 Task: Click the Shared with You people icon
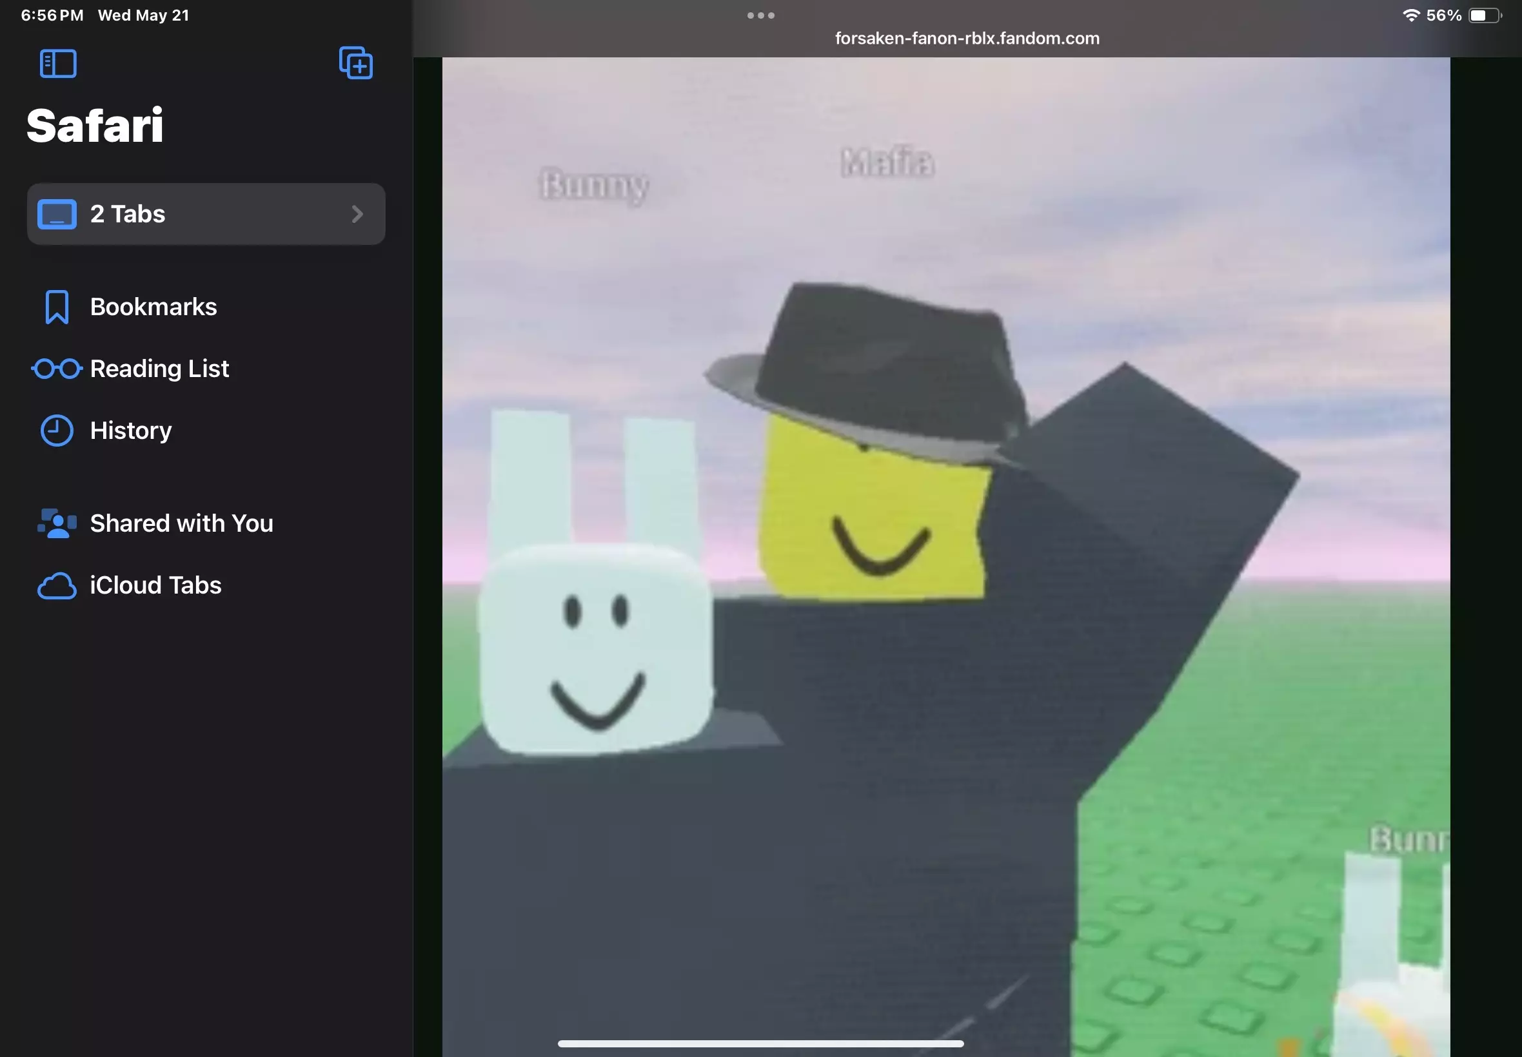tap(57, 524)
